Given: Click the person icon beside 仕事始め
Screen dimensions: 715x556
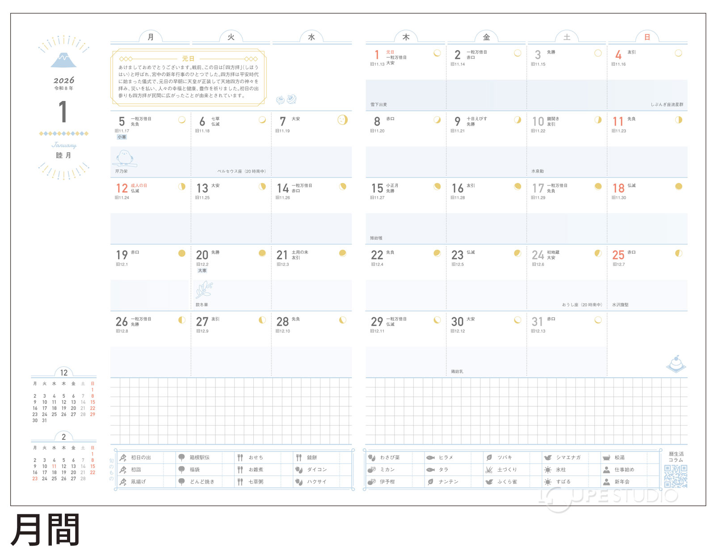Looking at the screenshot, I should coord(606,470).
